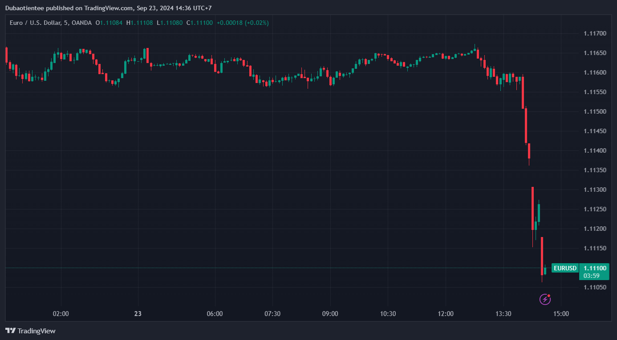
Task: Click the 07:30 time axis label
Action: pos(272,314)
